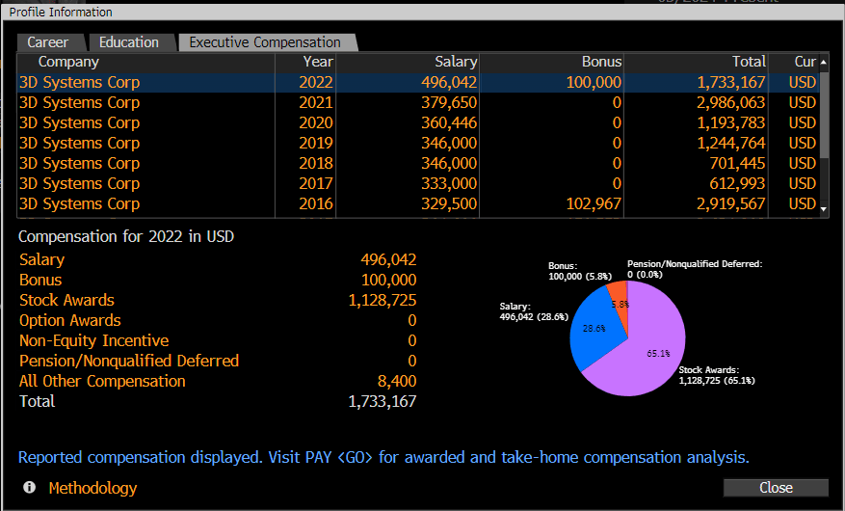Click the Salary pie chart label
Image resolution: width=845 pixels, height=511 pixels.
[534, 311]
